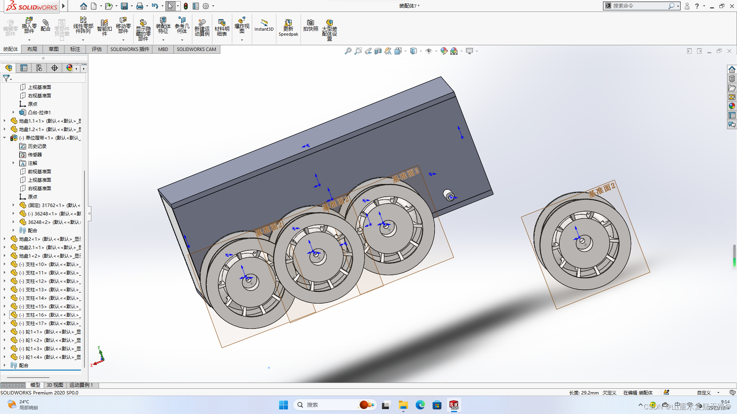Expand the 支柱<16> tree node
Viewport: 737px width, 414px height.
tap(5, 315)
